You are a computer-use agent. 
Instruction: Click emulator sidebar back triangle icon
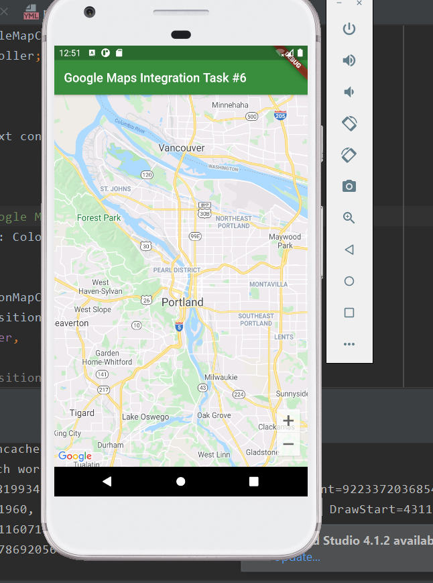pyautogui.click(x=349, y=250)
